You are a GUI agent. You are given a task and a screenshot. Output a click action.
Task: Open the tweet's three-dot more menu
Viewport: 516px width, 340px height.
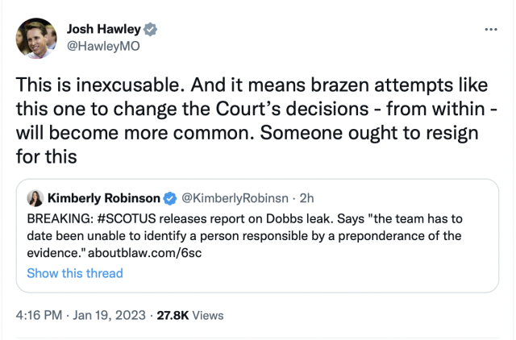click(x=490, y=30)
